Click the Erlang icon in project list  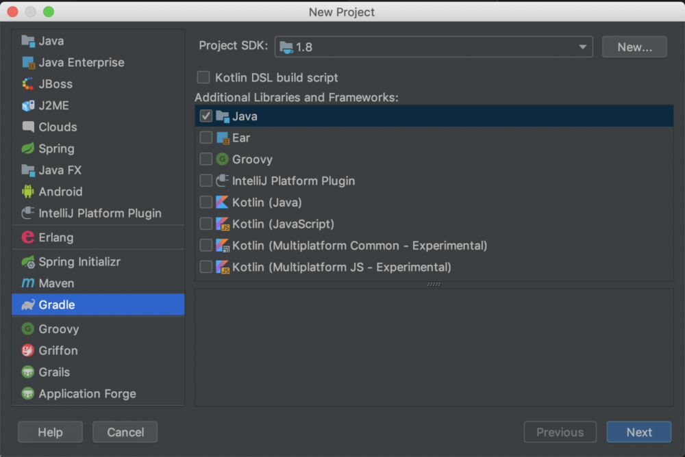coord(28,237)
